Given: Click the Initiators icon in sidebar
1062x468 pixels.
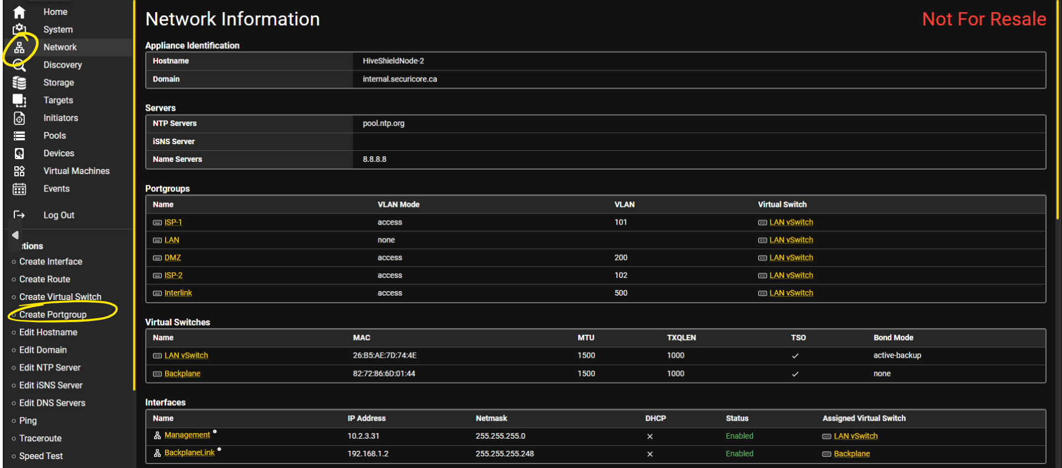Looking at the screenshot, I should tap(19, 118).
